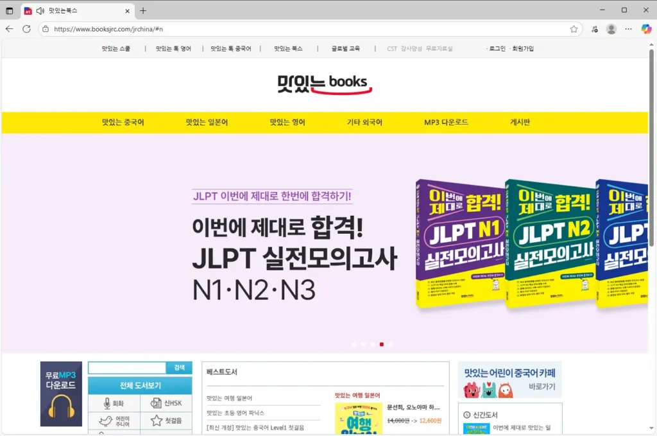Screen dimensions: 657x436
Task: Open 맛있는 톡 영어 top link
Action: coord(173,49)
